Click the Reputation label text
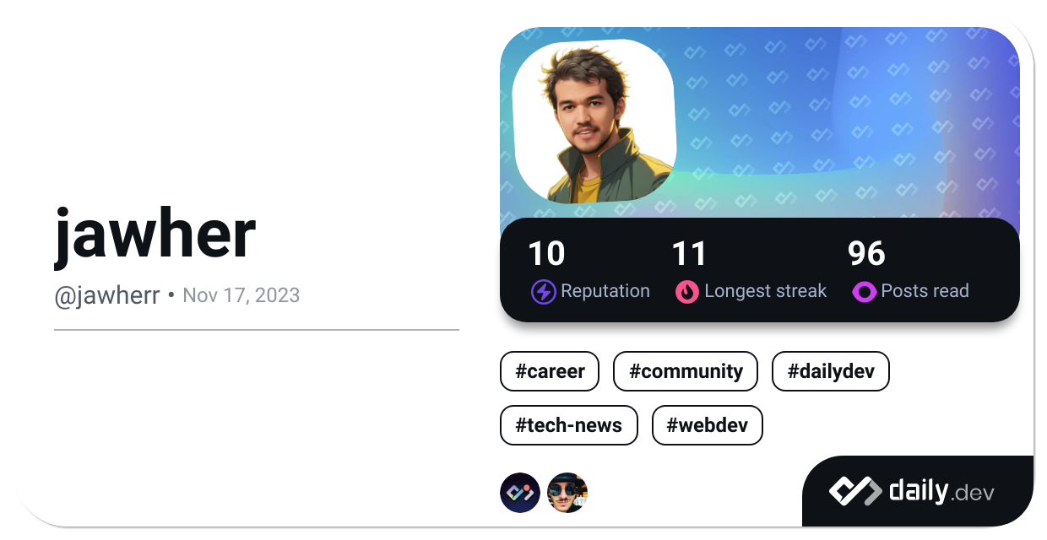This screenshot has width=1047, height=540. tap(605, 291)
